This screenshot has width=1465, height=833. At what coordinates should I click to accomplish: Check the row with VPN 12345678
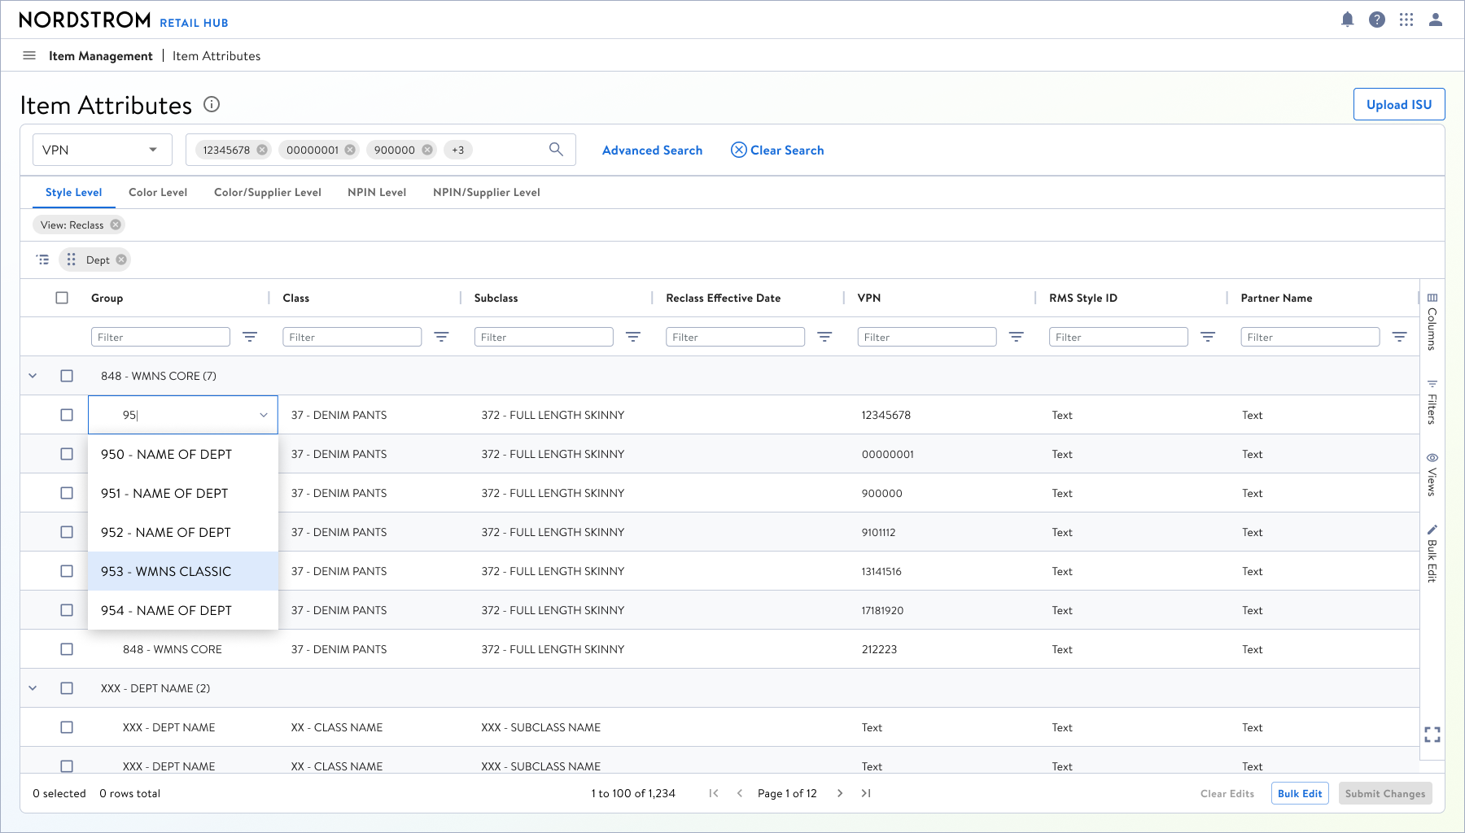click(67, 415)
